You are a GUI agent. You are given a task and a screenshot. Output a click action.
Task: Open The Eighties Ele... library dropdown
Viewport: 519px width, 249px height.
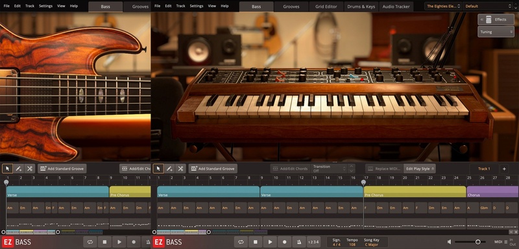point(443,6)
